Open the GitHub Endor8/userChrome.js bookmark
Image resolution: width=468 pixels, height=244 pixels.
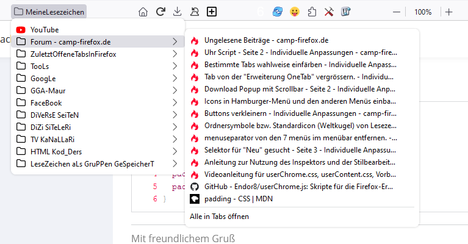click(293, 187)
